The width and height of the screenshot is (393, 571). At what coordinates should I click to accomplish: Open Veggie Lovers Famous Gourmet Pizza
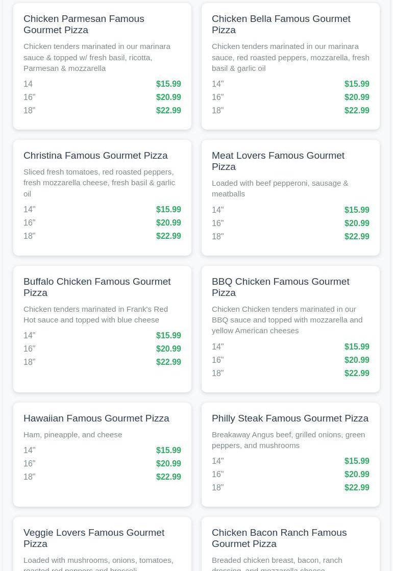pos(94,538)
